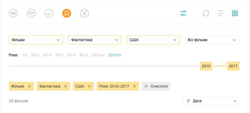The height and width of the screenshot is (113, 250).
Task: Click the 'Усі' years link
Action: tap(25, 55)
